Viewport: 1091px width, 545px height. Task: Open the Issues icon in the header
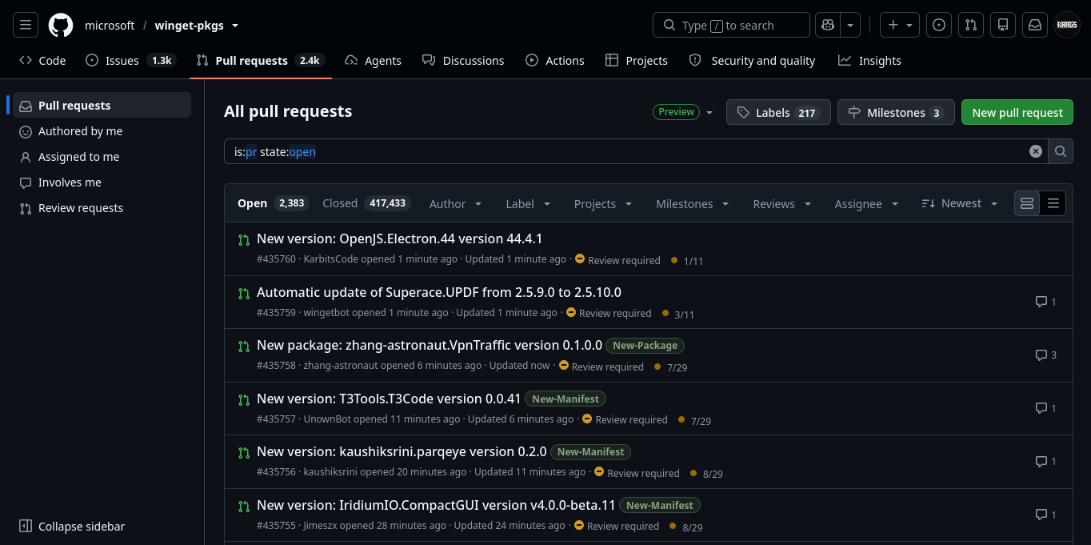(939, 26)
